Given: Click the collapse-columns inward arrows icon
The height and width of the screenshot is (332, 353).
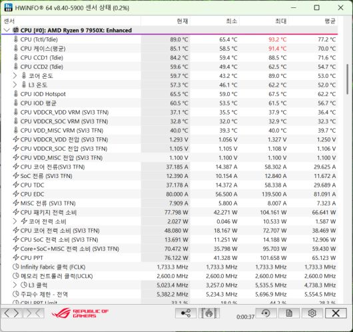Looking at the screenshot, I should tap(33, 313).
